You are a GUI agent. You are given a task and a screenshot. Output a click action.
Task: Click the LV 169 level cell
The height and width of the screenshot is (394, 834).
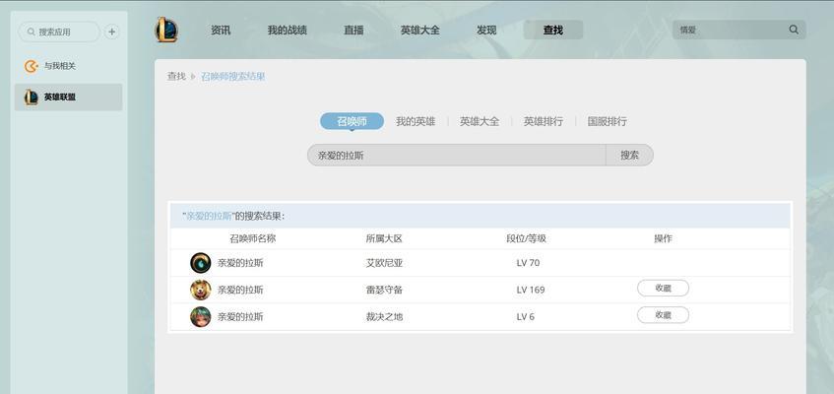(x=531, y=291)
